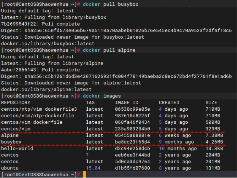Click centos/vim size 329MB
Screen dimensions: 237x178
[x=213, y=129]
